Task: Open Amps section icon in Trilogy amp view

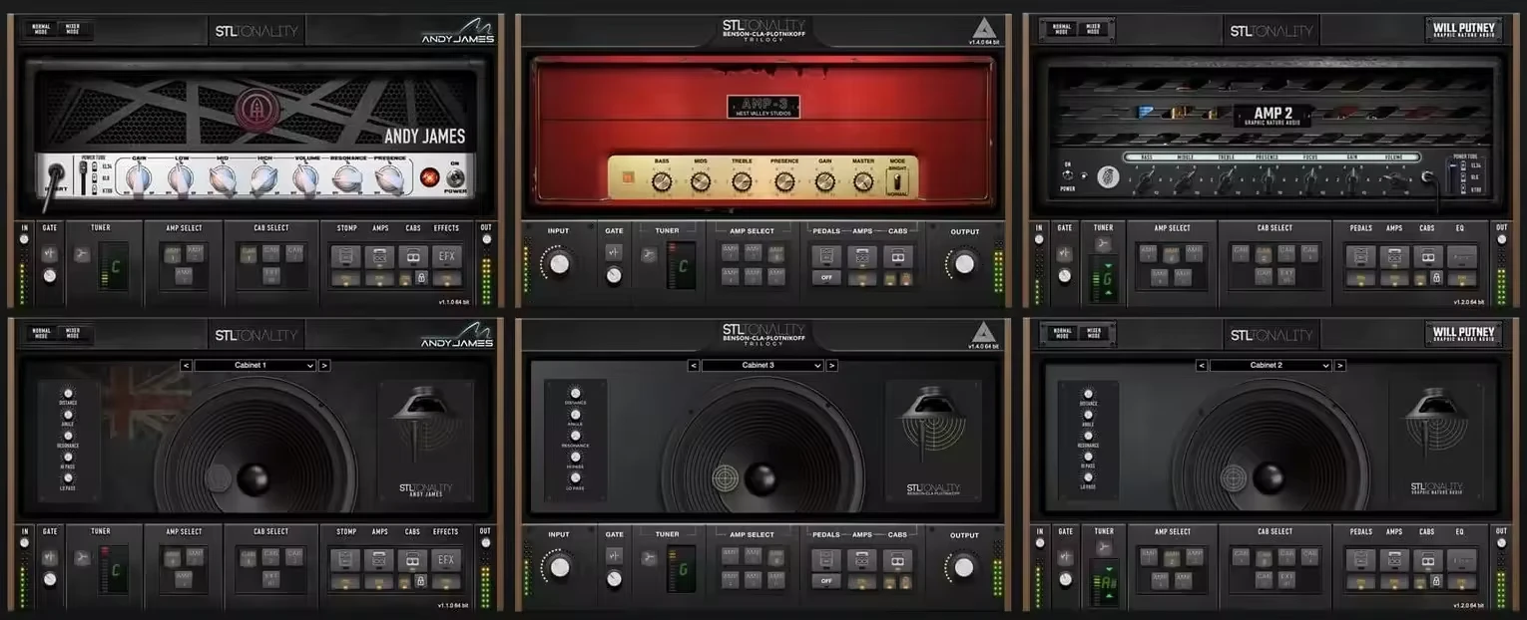Action: coord(861,257)
